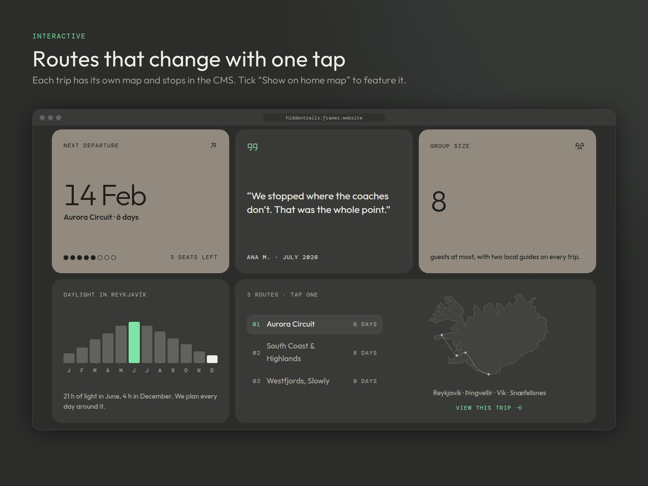Click the last empty seat dot
648x486 pixels.
click(x=113, y=258)
